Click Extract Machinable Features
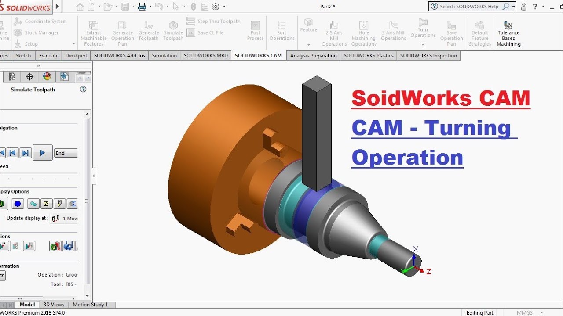 click(x=94, y=33)
